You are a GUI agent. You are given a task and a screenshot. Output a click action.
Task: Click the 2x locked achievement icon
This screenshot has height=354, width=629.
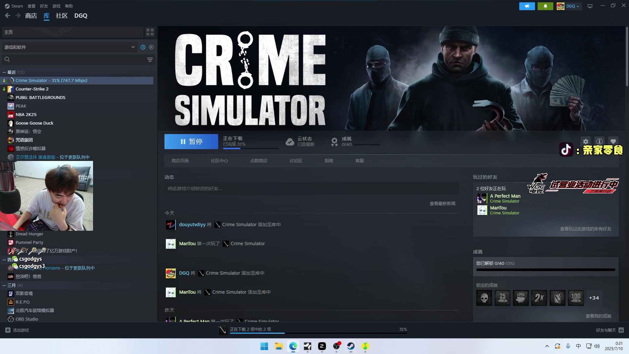click(x=539, y=298)
